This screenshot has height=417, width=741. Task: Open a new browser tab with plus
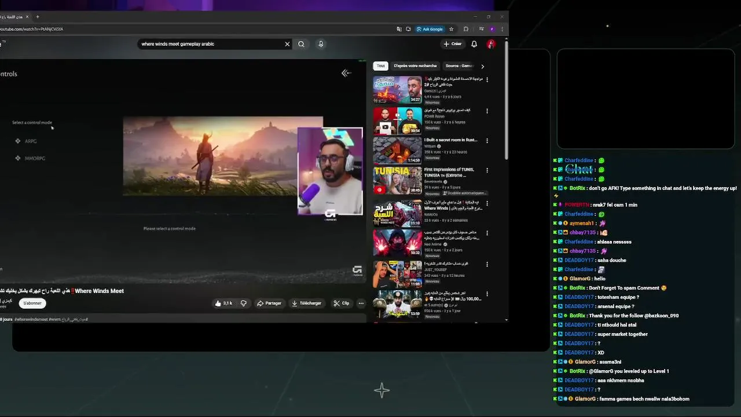38,17
